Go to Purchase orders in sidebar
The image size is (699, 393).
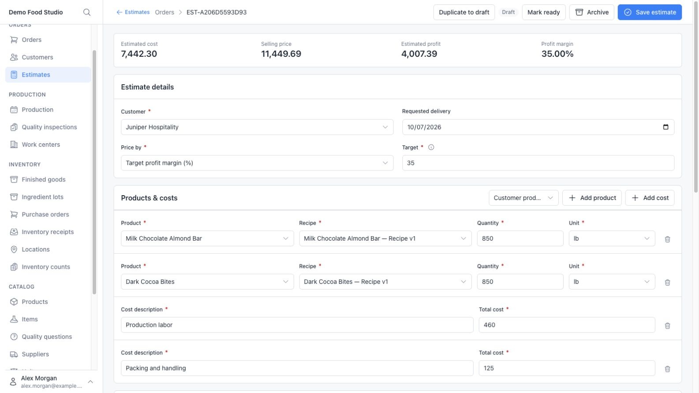(48, 215)
